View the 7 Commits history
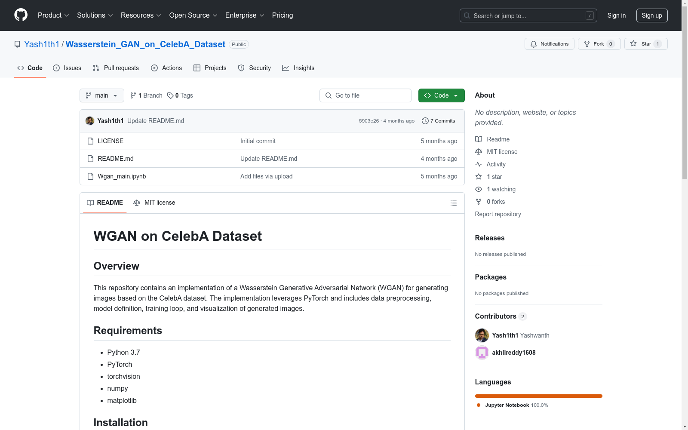Image resolution: width=688 pixels, height=430 pixels. (x=439, y=121)
